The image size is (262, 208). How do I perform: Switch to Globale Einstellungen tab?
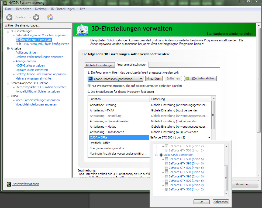(x=99, y=65)
